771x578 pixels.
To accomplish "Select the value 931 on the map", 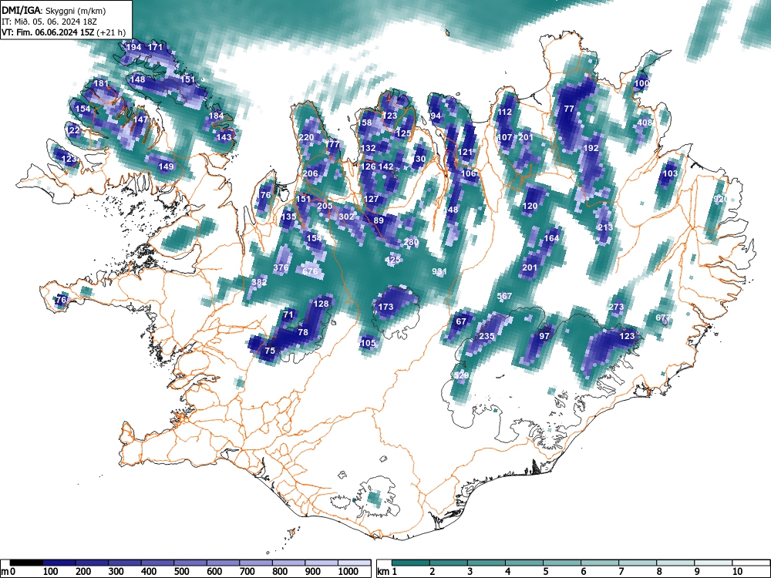I will [x=439, y=271].
